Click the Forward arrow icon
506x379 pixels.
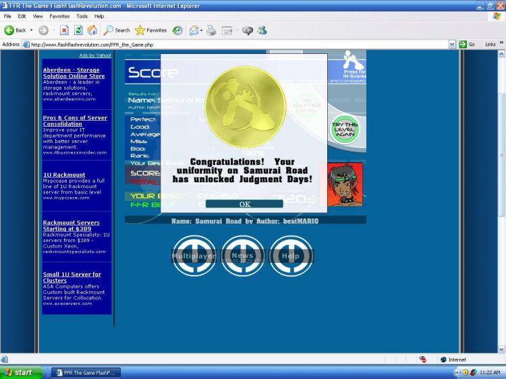pos(43,30)
